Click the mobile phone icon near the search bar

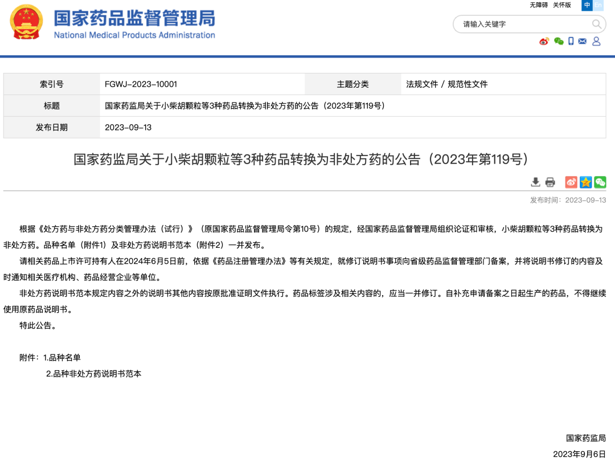point(570,42)
